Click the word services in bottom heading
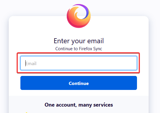The image size is (160, 113). coord(103,105)
